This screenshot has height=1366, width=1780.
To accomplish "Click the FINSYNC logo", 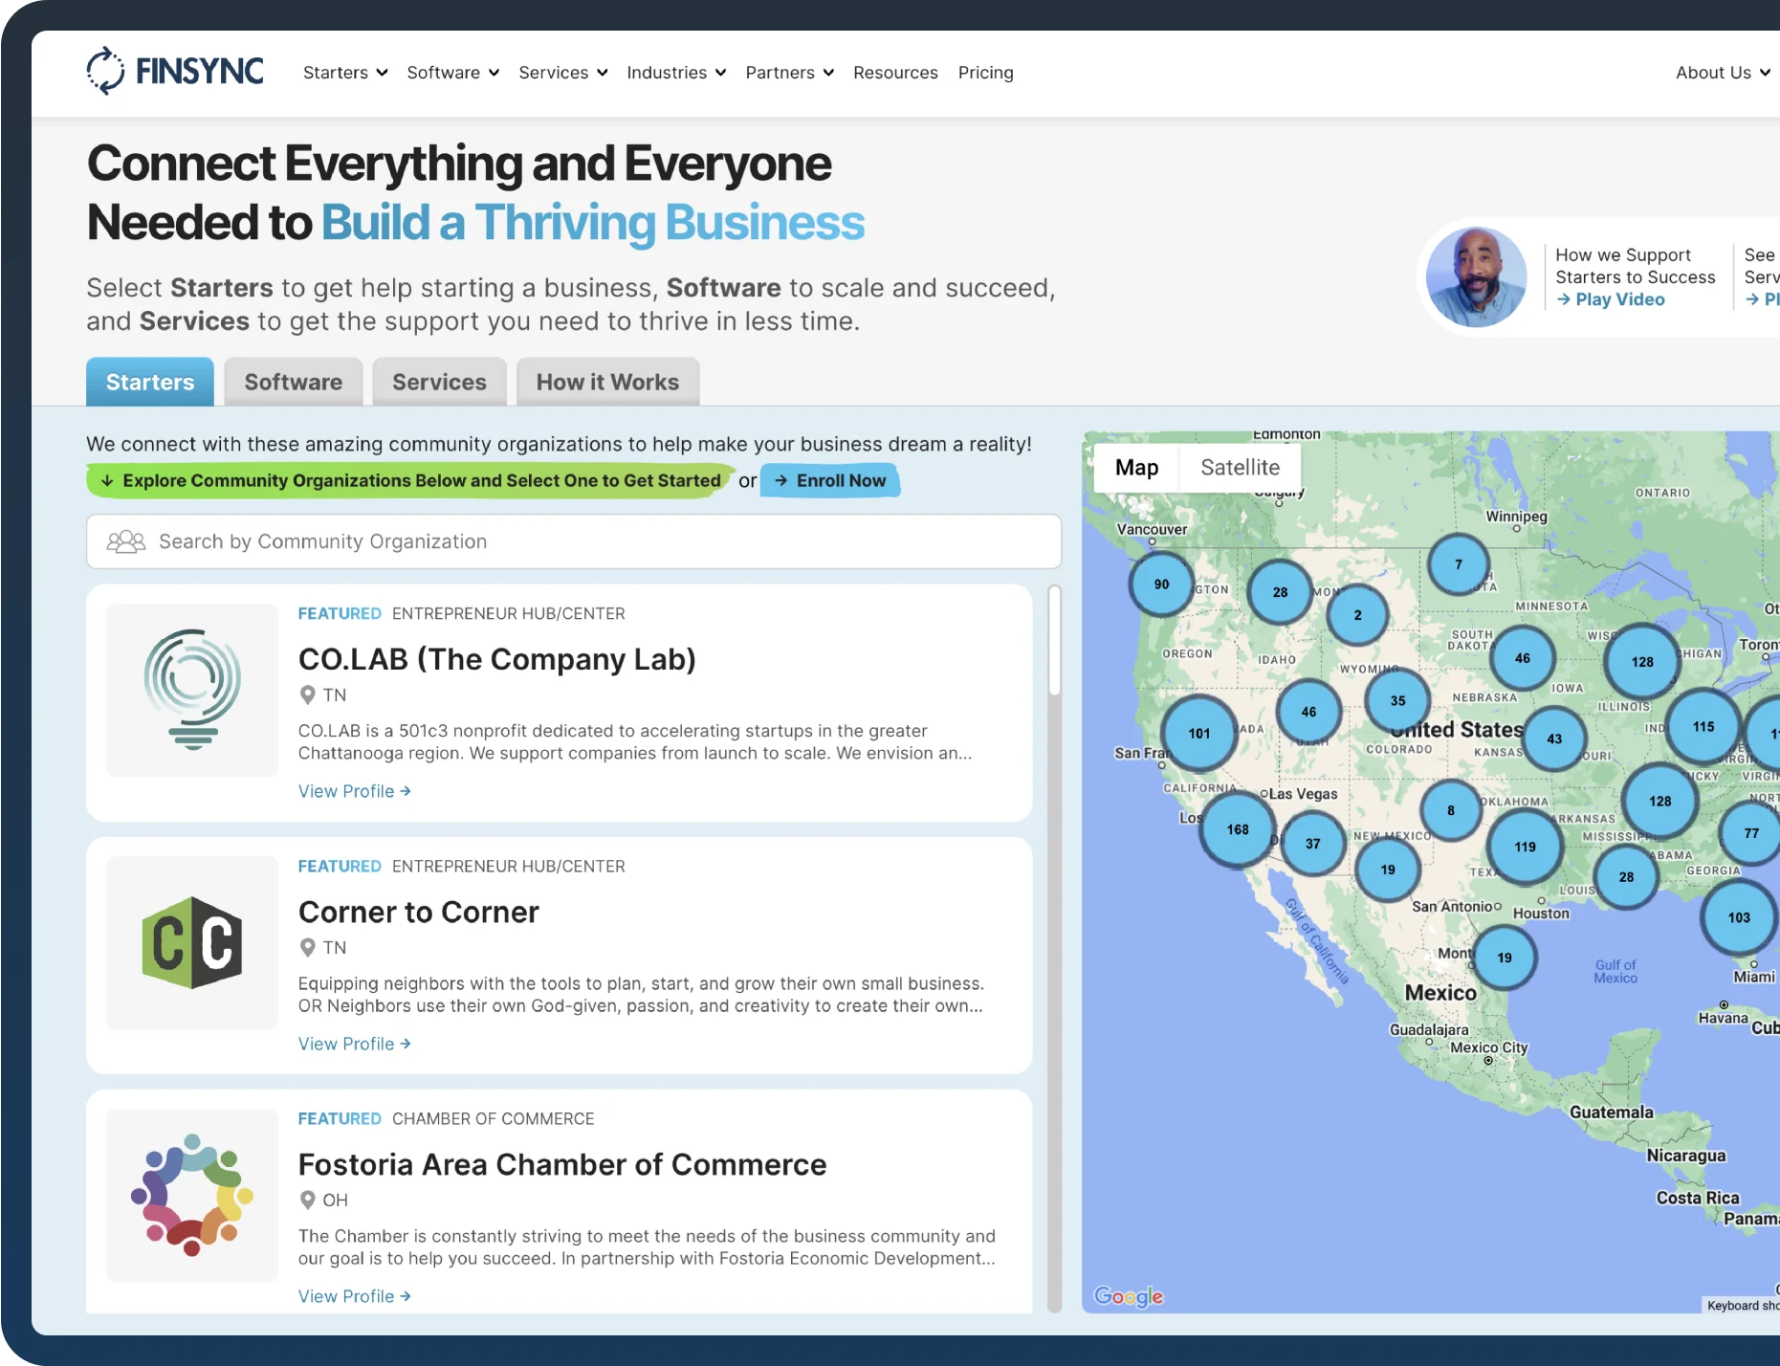I will [175, 72].
